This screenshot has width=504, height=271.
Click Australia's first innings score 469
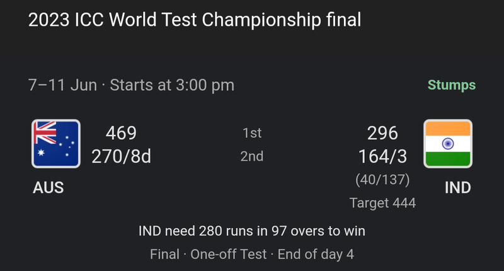pyautogui.click(x=121, y=133)
